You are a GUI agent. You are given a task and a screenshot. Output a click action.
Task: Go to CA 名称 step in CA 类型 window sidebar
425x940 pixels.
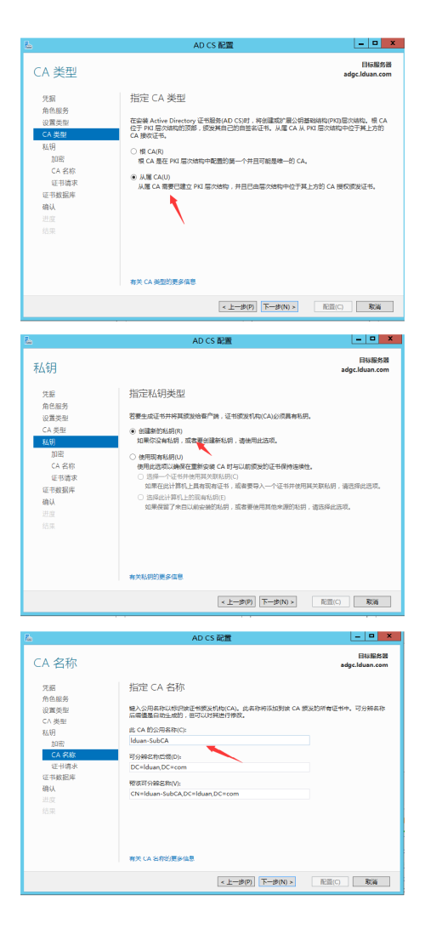(64, 171)
